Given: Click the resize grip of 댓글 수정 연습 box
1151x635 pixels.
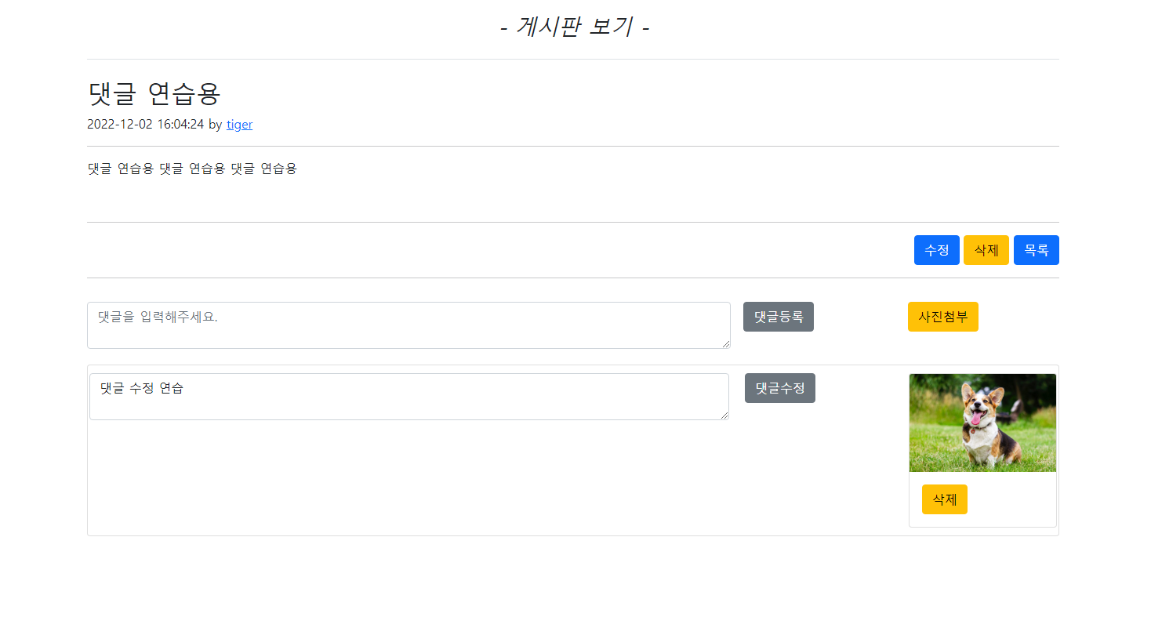Looking at the screenshot, I should 724,415.
